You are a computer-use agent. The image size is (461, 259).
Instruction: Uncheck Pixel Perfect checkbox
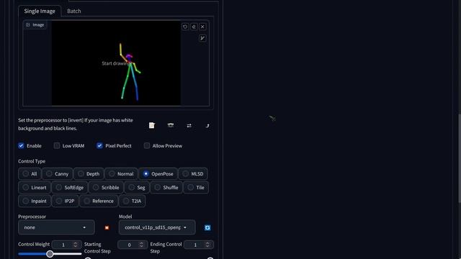click(99, 145)
